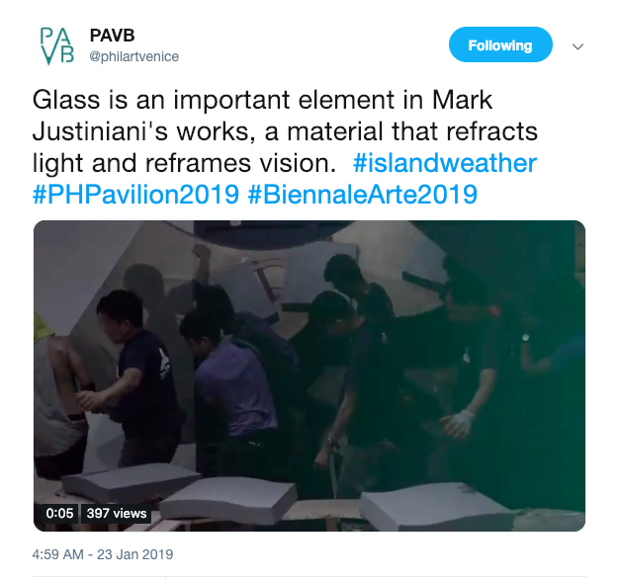Play the embedded tweet video
Image resolution: width=620 pixels, height=580 pixels.
[x=310, y=375]
